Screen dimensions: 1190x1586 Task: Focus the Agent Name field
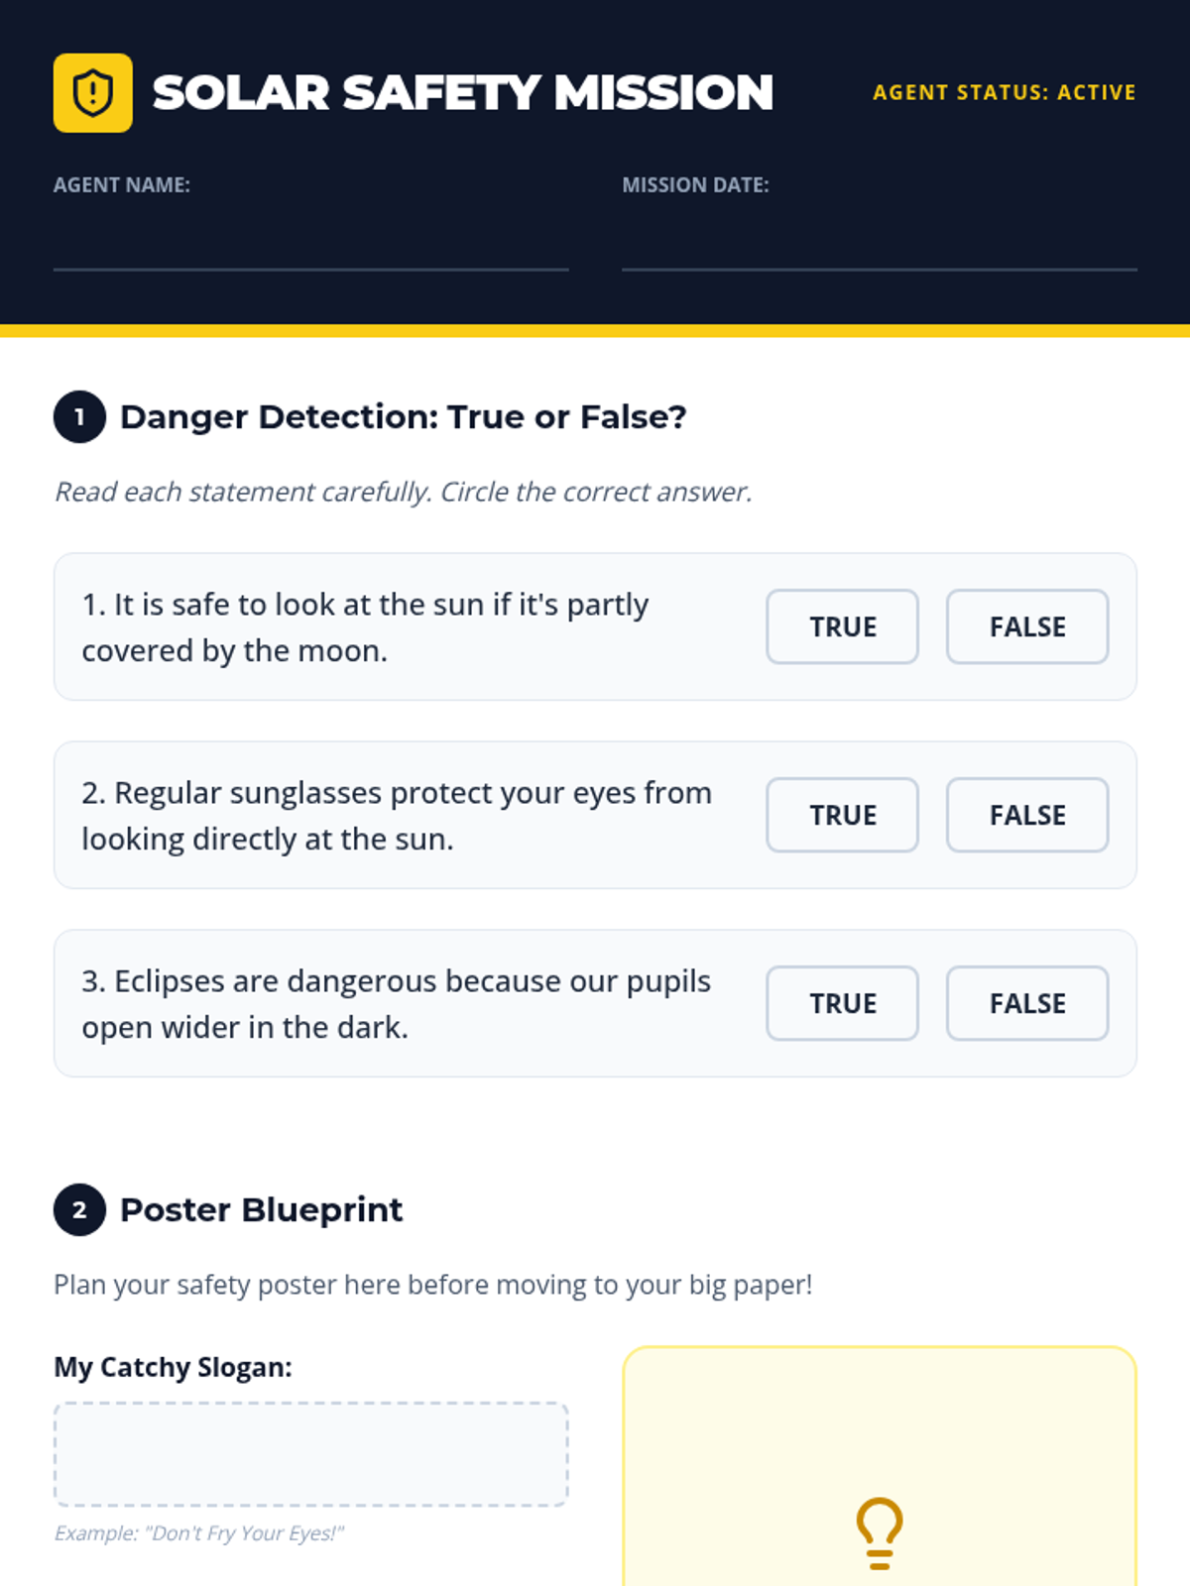pos(310,241)
